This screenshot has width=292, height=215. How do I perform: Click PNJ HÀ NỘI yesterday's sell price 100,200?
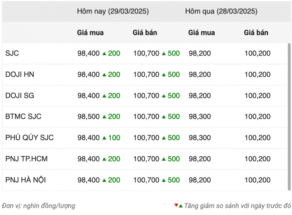(x=257, y=180)
